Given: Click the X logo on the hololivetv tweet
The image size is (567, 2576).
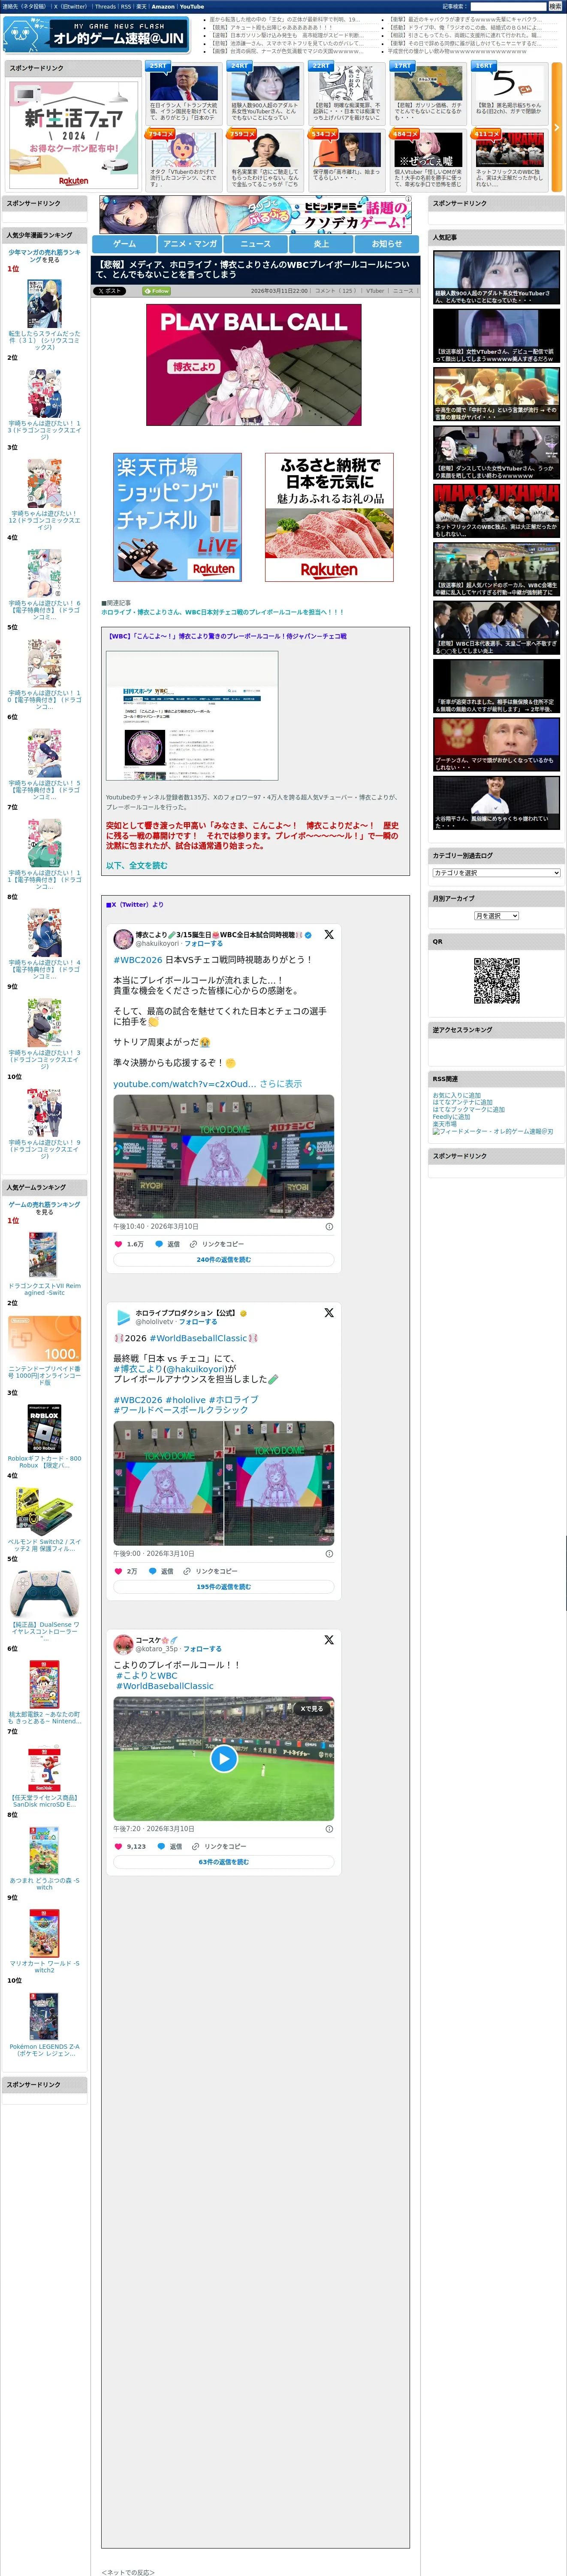Looking at the screenshot, I should coord(329,1313).
